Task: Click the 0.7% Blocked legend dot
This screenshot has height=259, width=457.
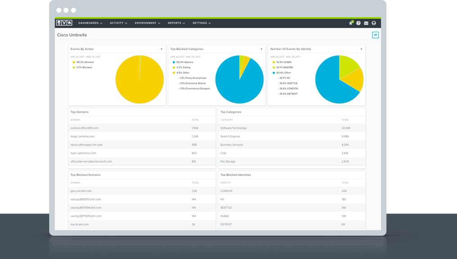Action: point(74,67)
